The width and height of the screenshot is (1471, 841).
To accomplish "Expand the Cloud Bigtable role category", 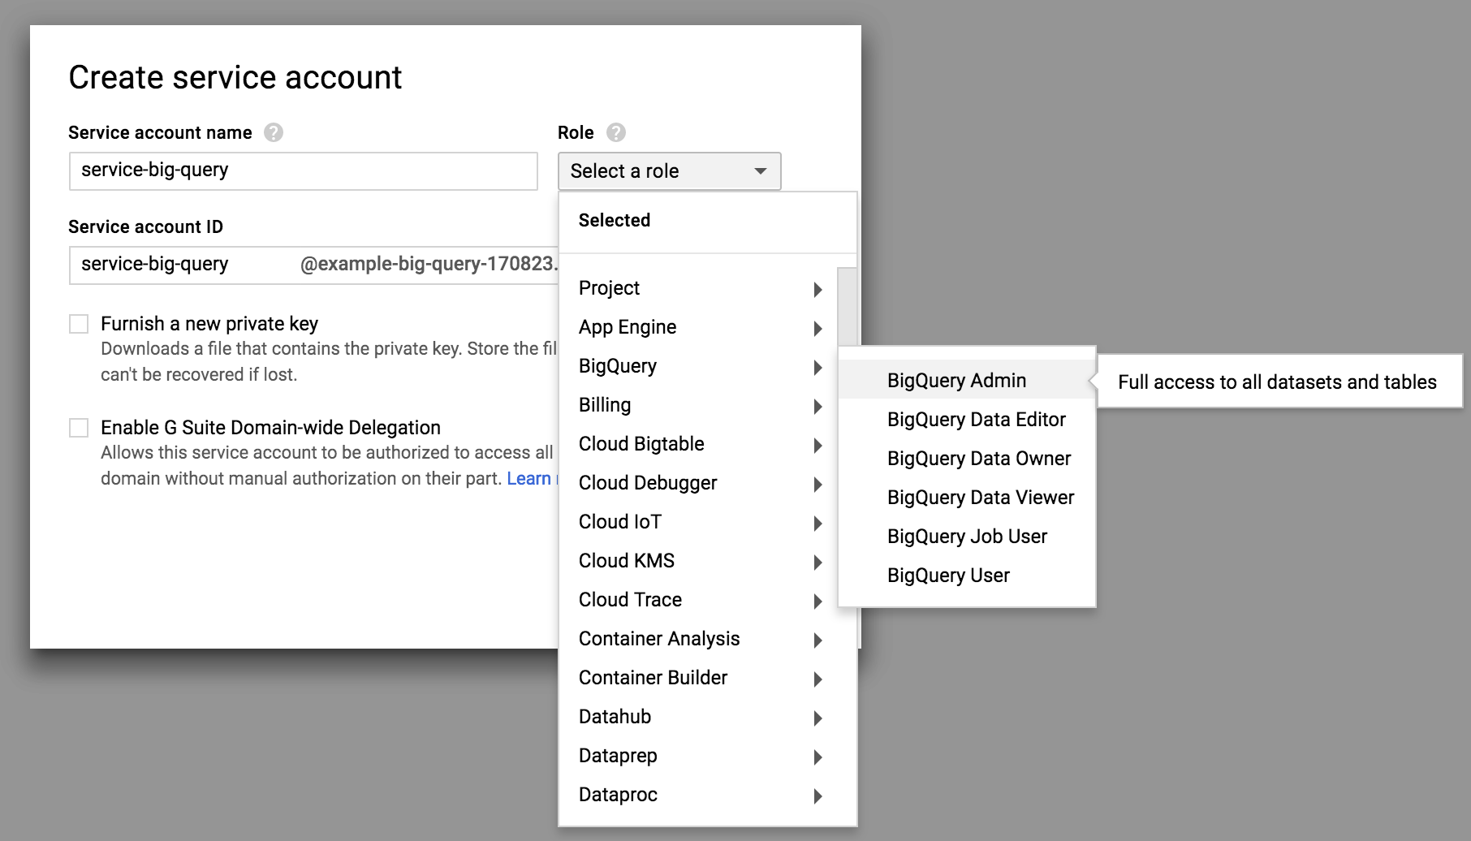I will tap(698, 444).
